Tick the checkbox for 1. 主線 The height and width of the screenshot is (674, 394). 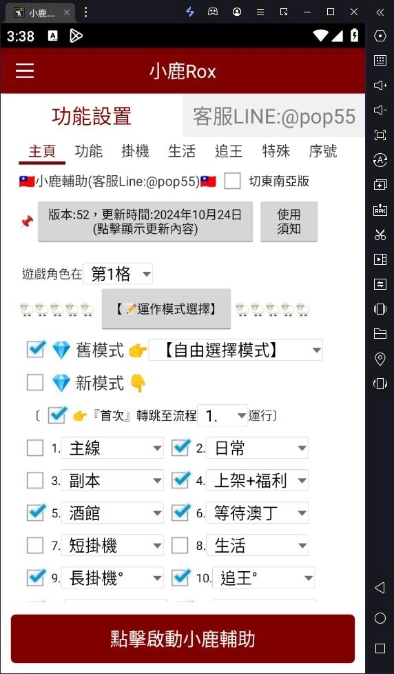(x=35, y=448)
